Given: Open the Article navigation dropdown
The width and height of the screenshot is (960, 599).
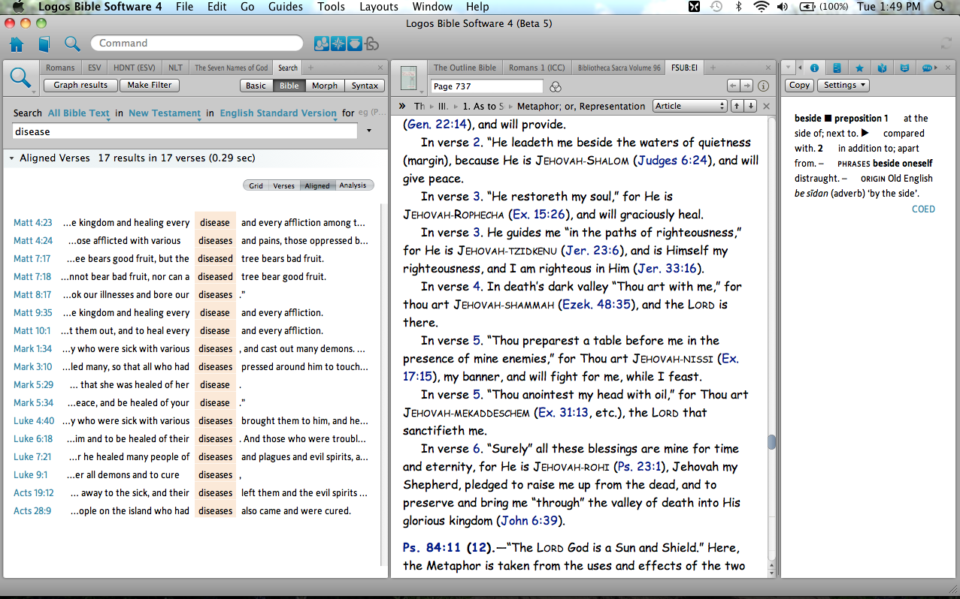Looking at the screenshot, I should point(689,106).
